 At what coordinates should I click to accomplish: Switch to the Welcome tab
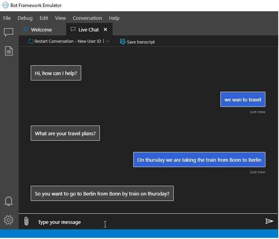pos(42,30)
